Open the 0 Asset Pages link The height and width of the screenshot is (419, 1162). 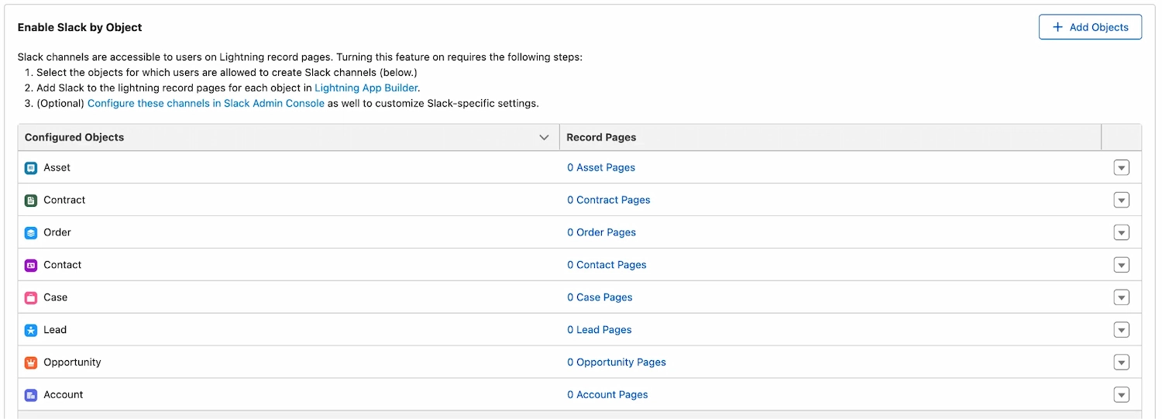pos(601,167)
